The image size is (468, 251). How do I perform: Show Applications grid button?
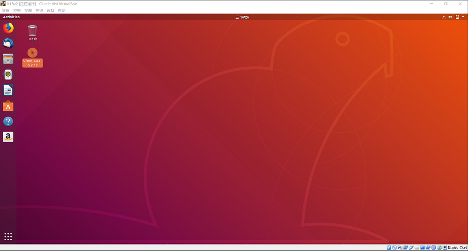pos(8,237)
